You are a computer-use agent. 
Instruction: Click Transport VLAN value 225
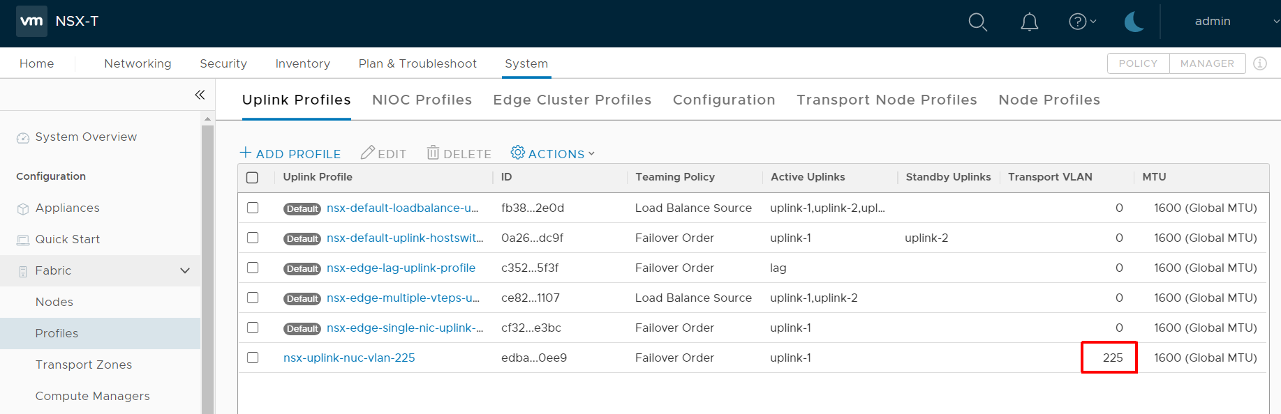pos(1113,358)
